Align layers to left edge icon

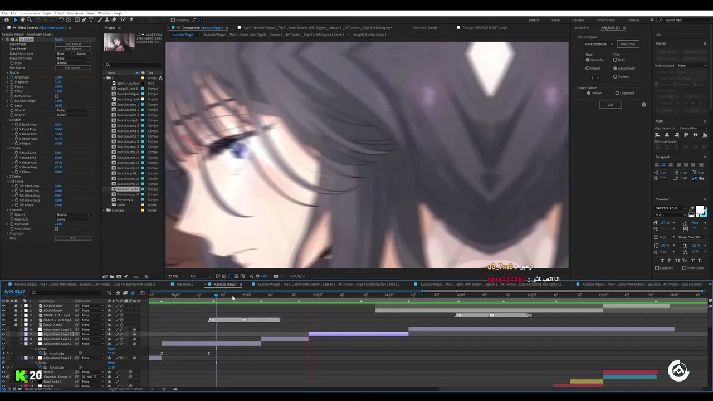pyautogui.click(x=657, y=135)
